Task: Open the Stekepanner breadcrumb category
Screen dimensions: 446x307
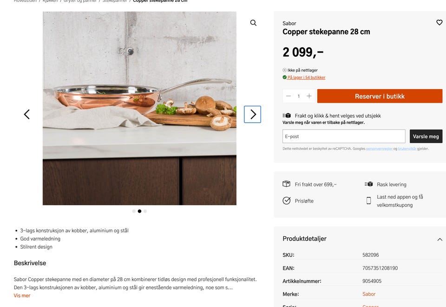Action: [x=115, y=1]
